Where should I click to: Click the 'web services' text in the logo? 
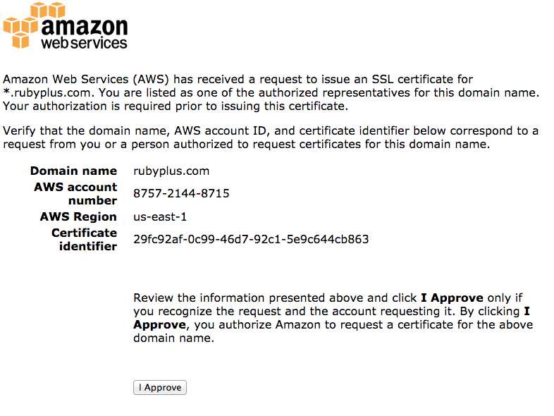pos(84,42)
